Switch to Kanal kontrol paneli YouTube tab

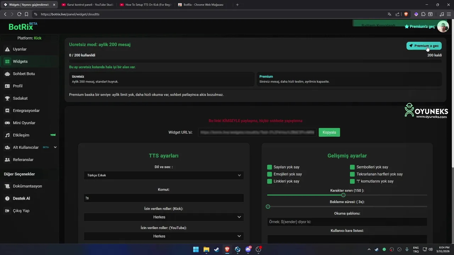coord(87,5)
